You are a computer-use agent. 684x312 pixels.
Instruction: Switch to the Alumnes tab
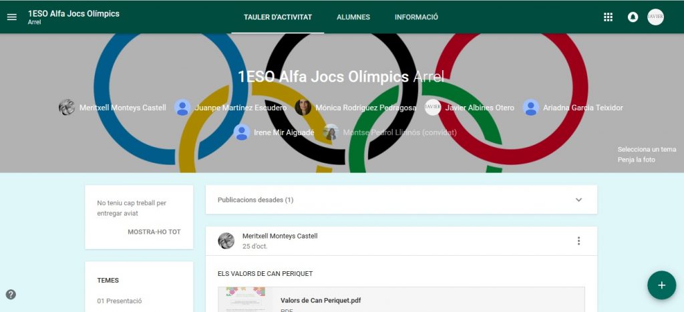tap(353, 17)
